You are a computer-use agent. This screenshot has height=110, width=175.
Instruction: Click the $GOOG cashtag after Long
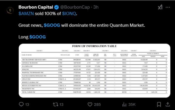38,37
